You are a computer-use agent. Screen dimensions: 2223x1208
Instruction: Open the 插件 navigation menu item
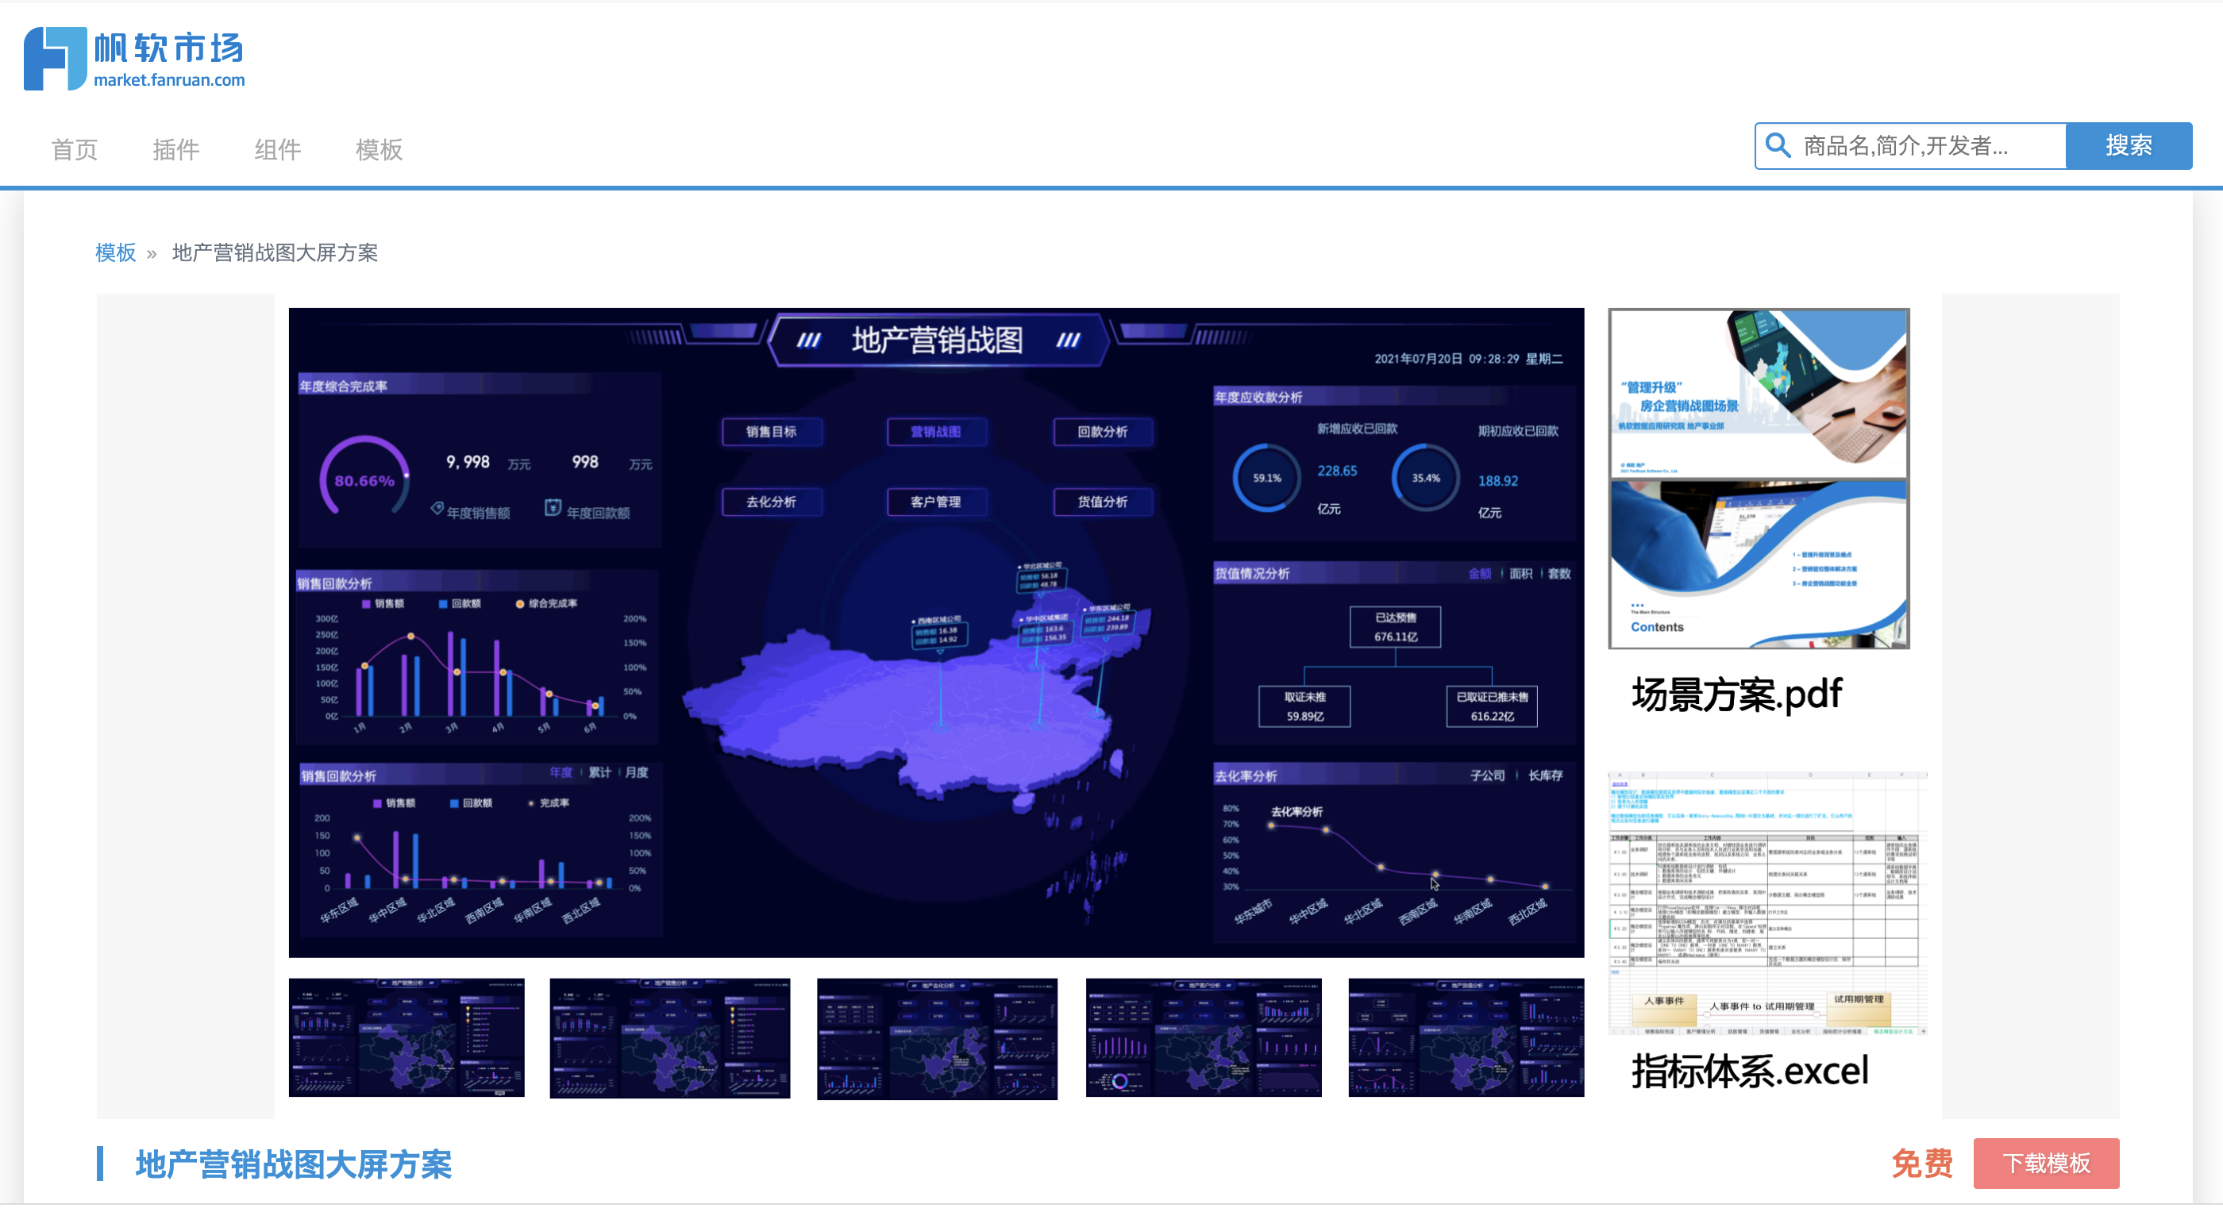coord(176,150)
